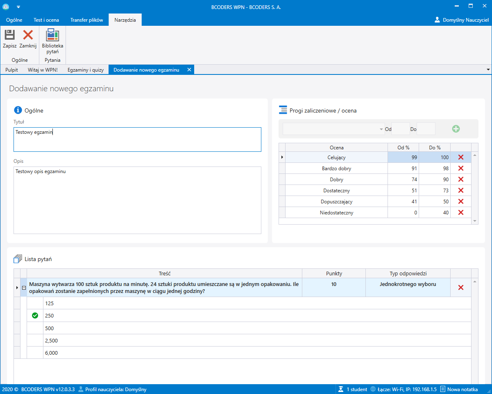
Task: Remove the Maszyna wytwarza question
Action: tap(461, 288)
